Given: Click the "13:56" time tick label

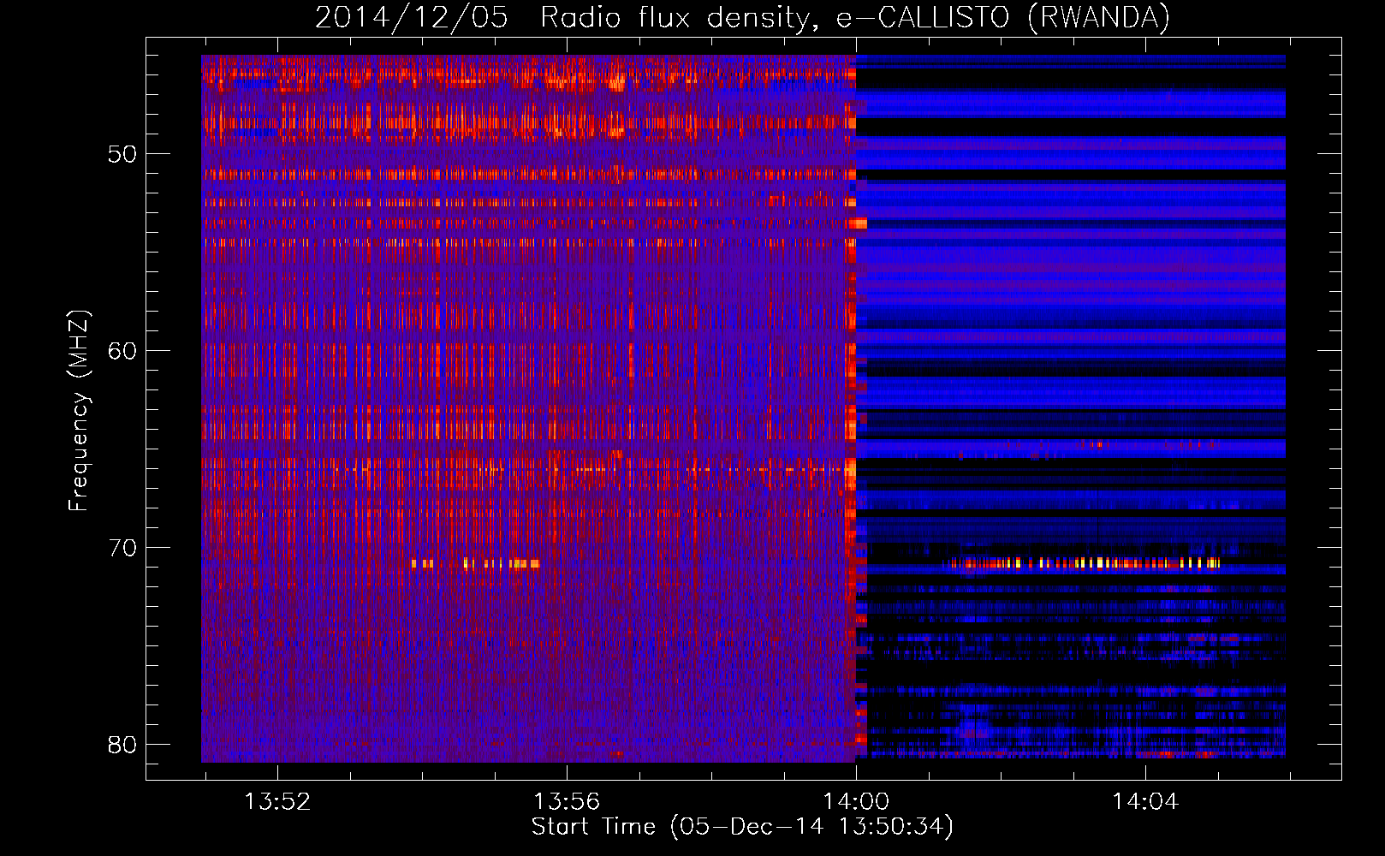Looking at the screenshot, I should (567, 802).
